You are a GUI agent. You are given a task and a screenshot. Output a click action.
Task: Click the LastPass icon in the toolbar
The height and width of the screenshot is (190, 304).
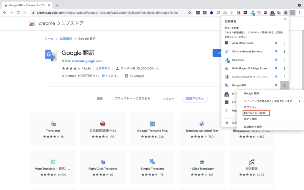198,13
